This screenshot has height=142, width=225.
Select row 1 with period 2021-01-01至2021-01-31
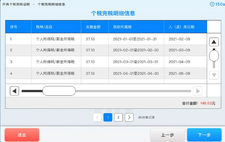point(106,39)
